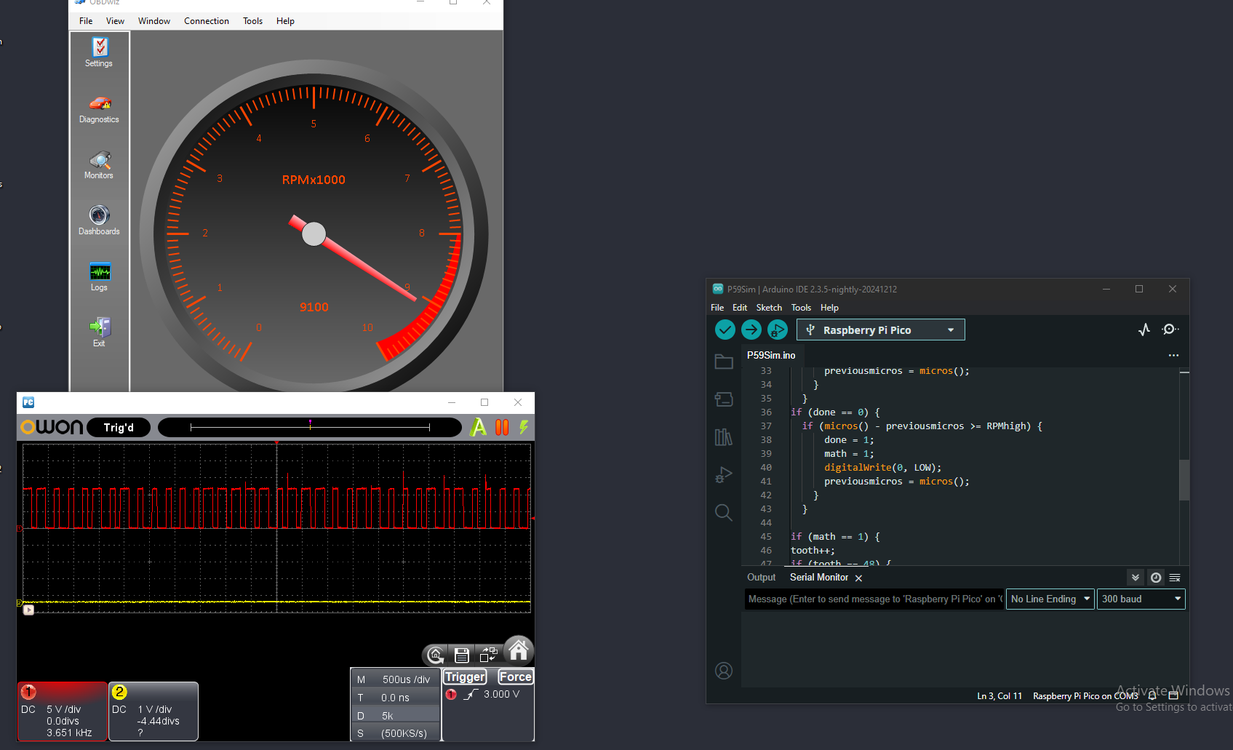Open the Connection menu in OBDwiz
Image resolution: width=1233 pixels, height=750 pixels.
[207, 21]
